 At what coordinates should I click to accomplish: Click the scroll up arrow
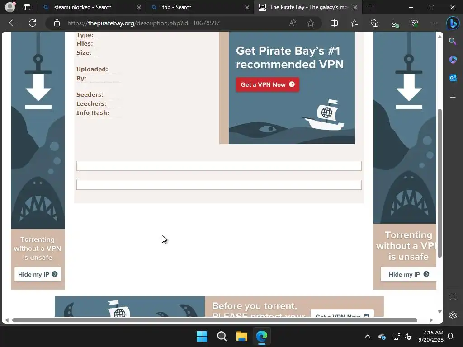[439, 37]
